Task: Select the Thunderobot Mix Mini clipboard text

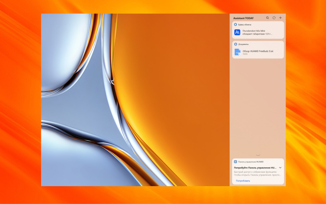Action: tap(257, 32)
